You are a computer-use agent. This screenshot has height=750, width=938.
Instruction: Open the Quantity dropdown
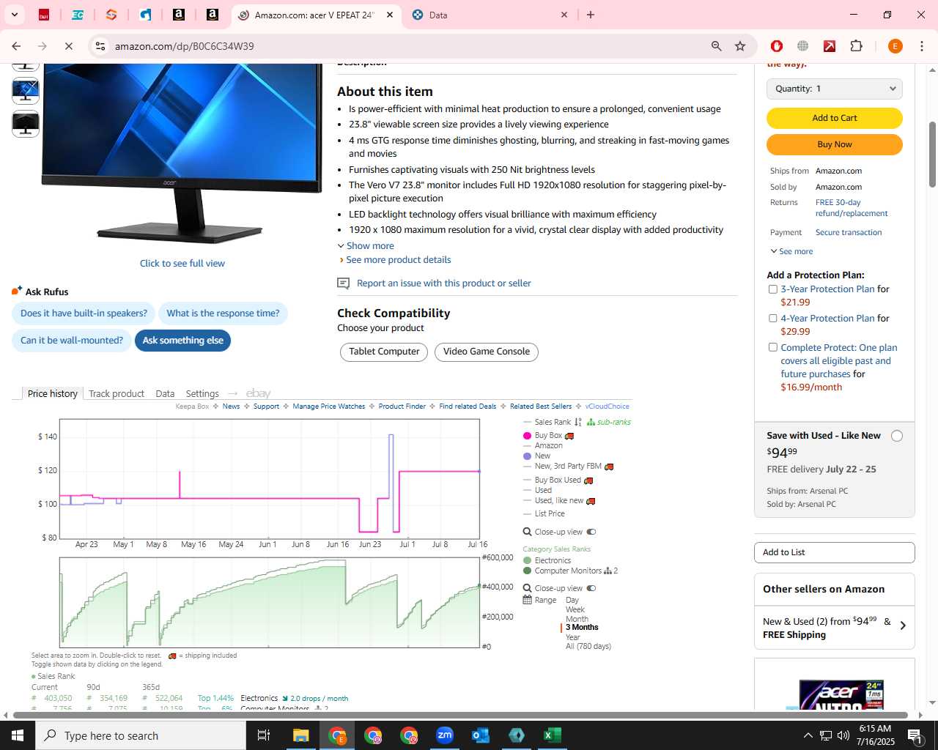click(835, 89)
